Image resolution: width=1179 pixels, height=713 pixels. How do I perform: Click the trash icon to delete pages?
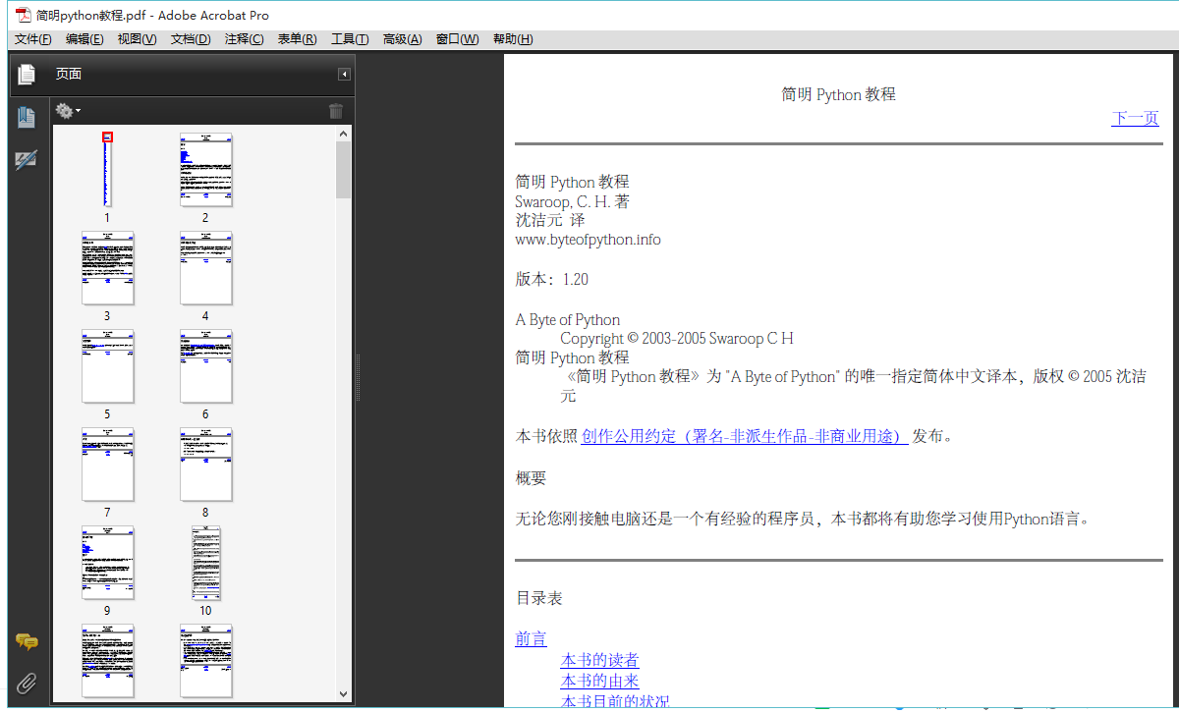click(336, 111)
